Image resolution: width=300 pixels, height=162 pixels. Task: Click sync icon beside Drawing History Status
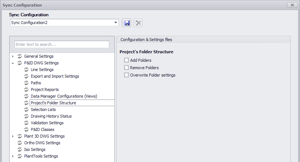(x=26, y=117)
